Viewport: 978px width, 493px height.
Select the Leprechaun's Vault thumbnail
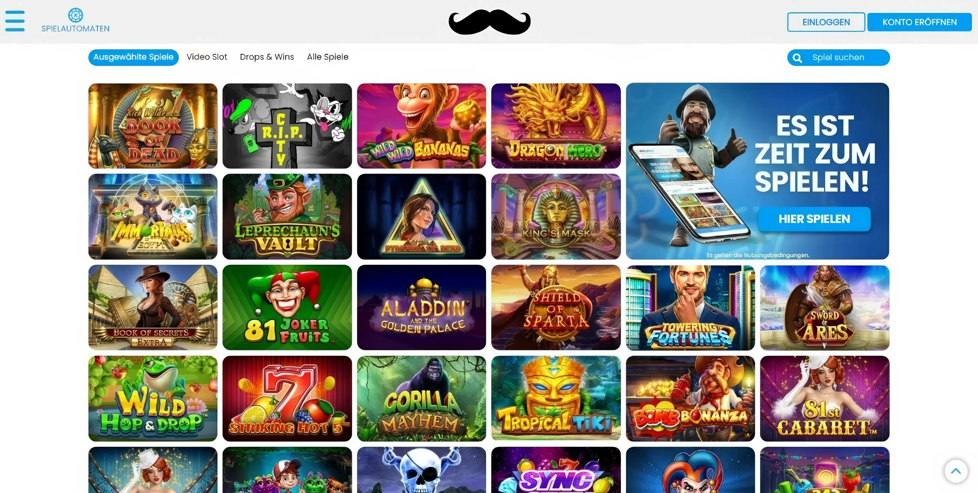click(x=287, y=217)
